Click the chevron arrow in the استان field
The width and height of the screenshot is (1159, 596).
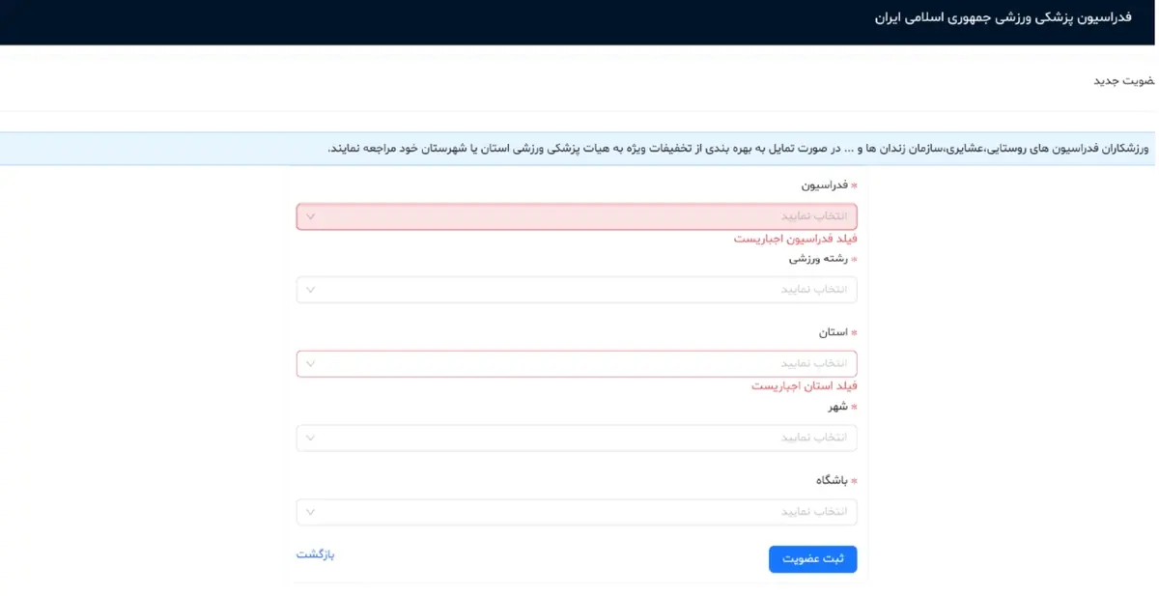pyautogui.click(x=310, y=364)
